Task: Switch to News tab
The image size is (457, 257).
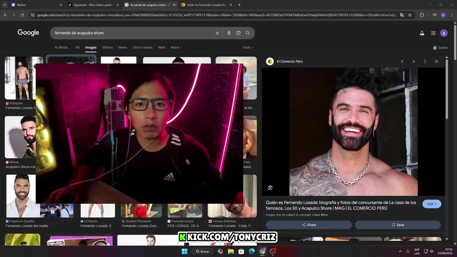Action: (x=122, y=47)
